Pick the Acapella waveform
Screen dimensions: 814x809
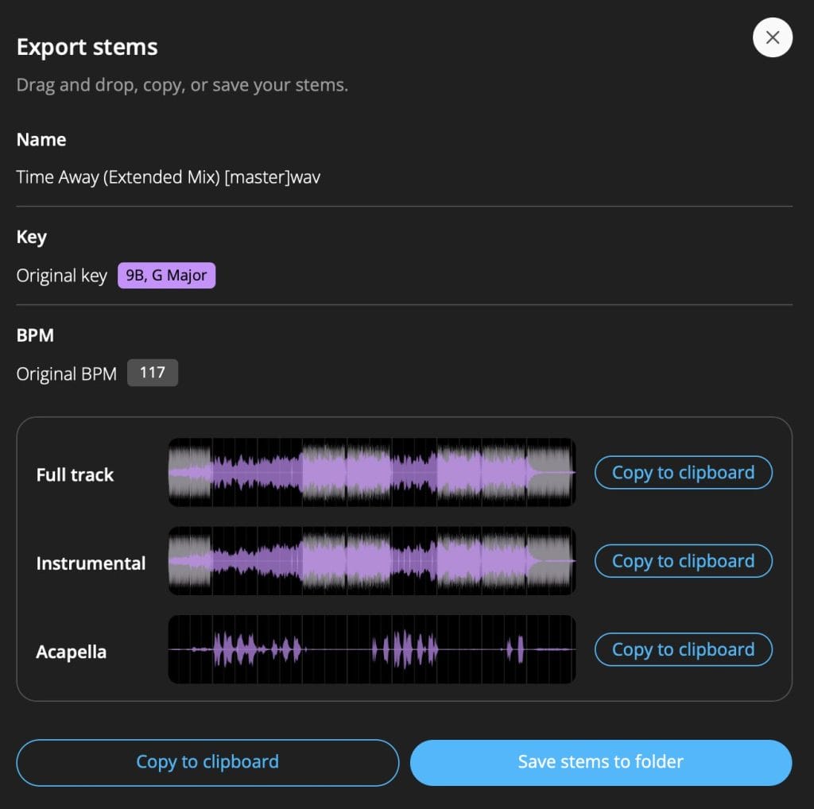coord(371,649)
